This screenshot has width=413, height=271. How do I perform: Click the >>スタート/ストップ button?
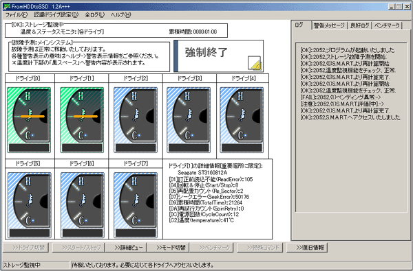coord(78,248)
